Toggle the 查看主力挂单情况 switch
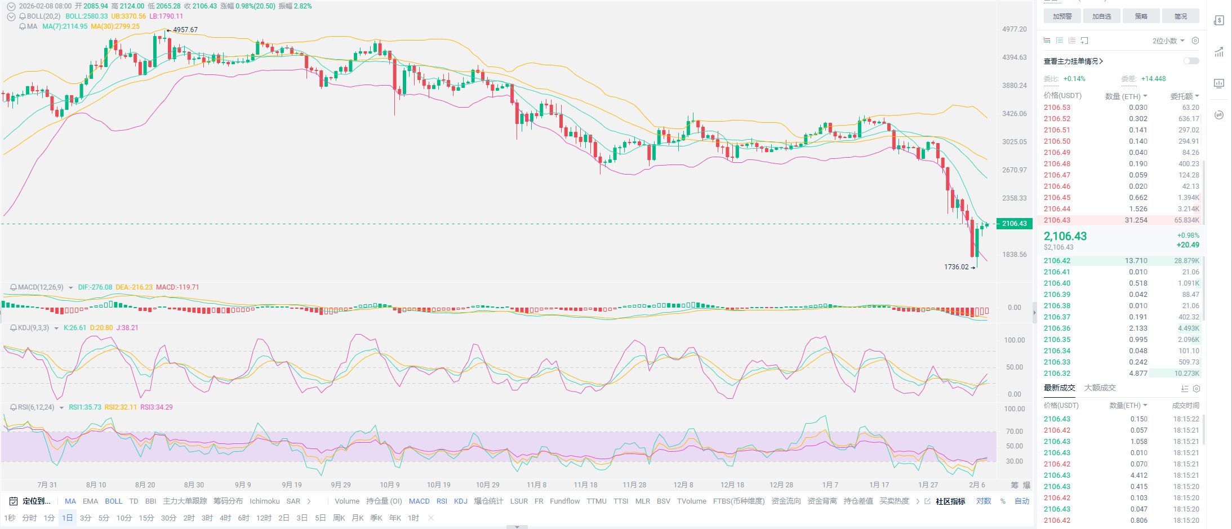 tap(1191, 61)
